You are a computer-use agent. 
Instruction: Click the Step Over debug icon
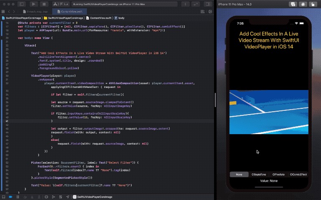pos(25,197)
